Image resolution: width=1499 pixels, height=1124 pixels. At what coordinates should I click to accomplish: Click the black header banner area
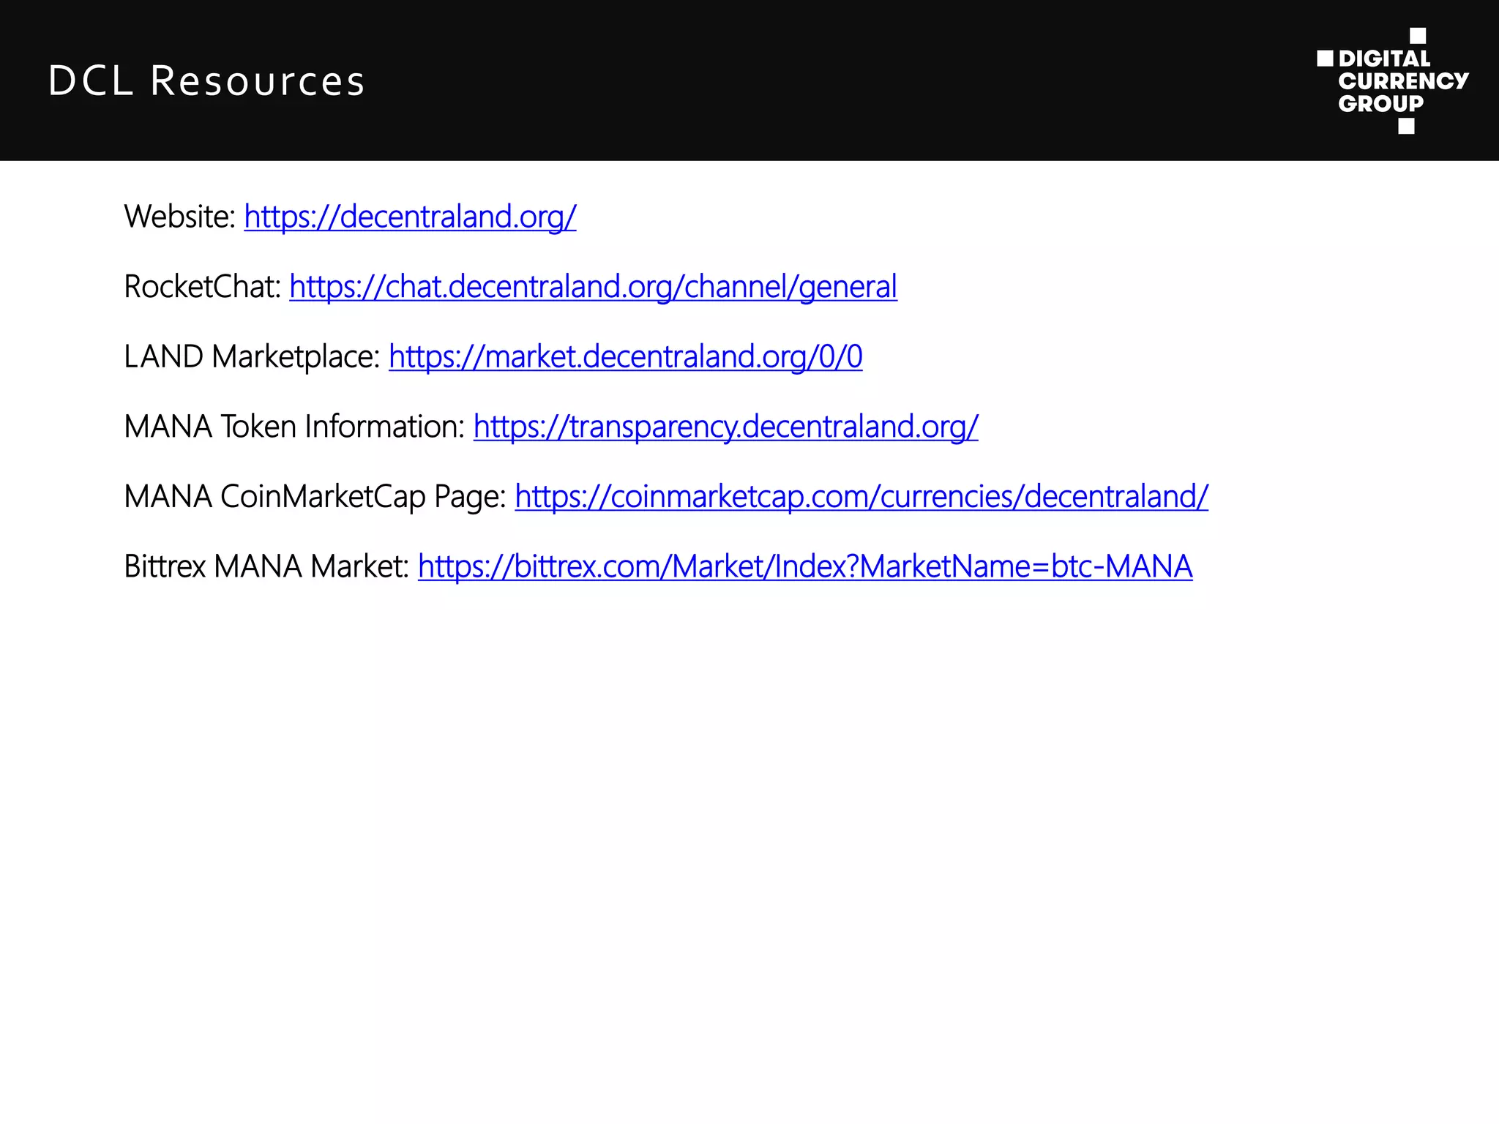(805, 80)
